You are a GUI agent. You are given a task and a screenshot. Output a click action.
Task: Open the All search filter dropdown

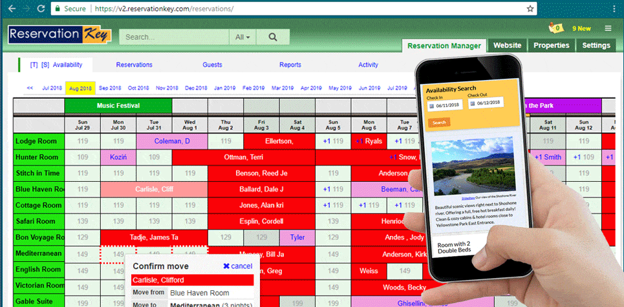(x=242, y=37)
